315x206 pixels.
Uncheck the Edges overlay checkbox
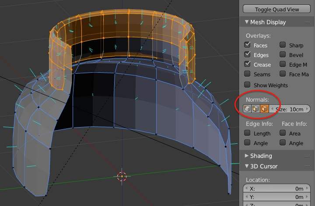click(x=247, y=54)
